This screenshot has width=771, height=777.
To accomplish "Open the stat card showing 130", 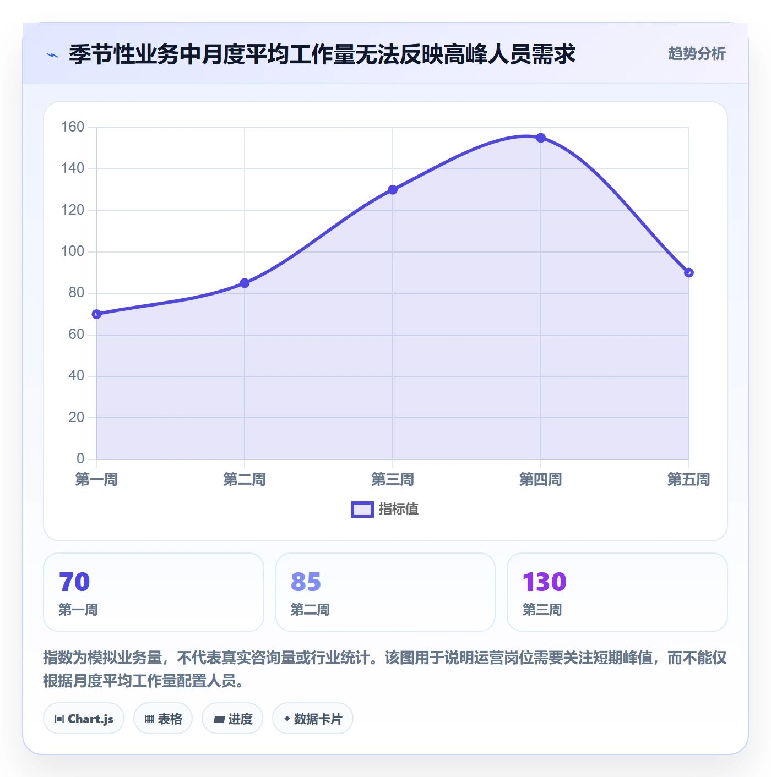I will tap(617, 592).
